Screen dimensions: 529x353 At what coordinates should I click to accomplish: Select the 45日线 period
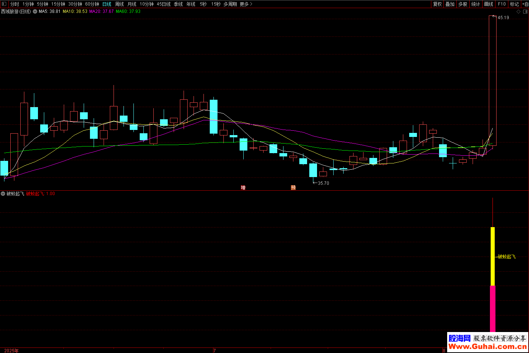(x=164, y=4)
